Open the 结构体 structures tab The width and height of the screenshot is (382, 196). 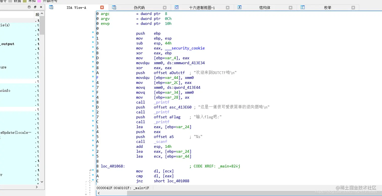tap(265, 8)
